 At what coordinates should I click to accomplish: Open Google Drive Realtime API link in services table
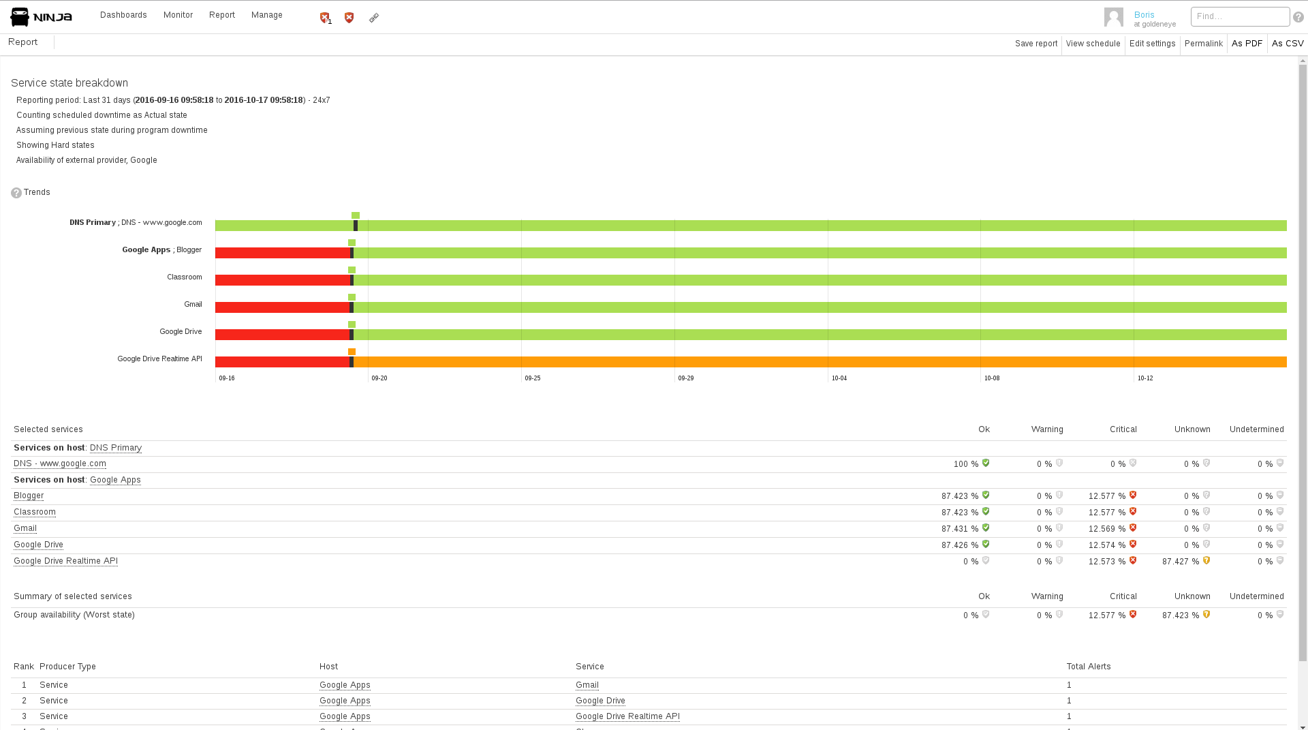tap(65, 561)
